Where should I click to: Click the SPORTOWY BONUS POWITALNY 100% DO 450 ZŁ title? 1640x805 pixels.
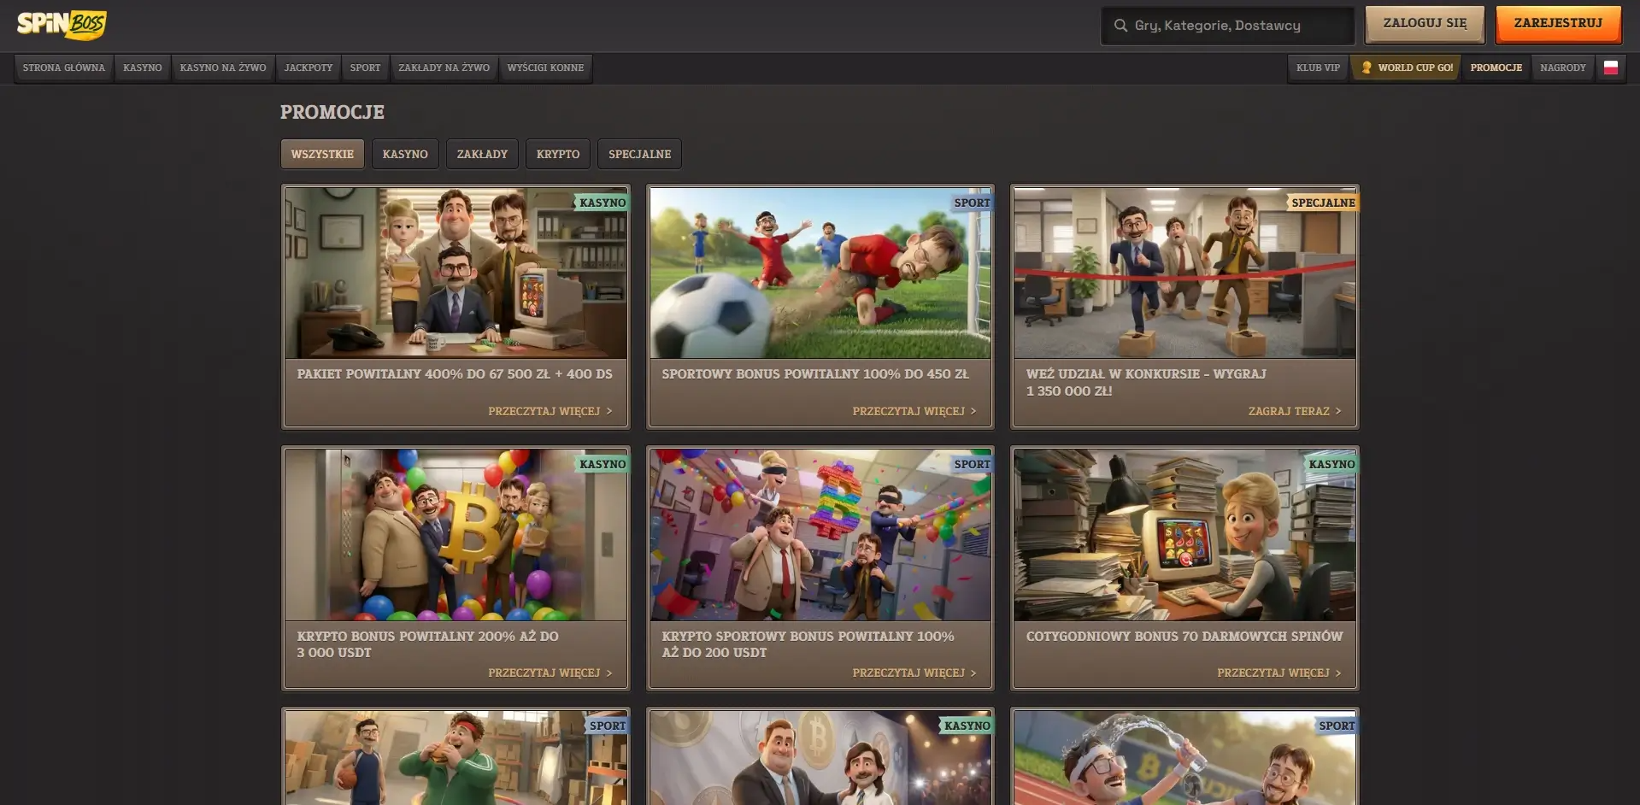(x=815, y=373)
